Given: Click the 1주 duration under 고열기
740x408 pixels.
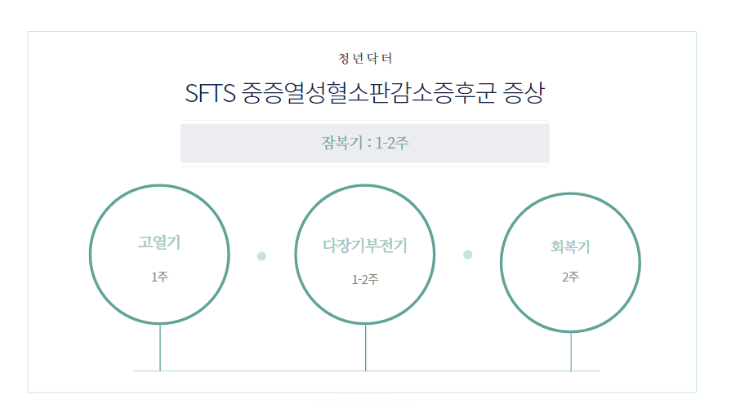Looking at the screenshot, I should pyautogui.click(x=159, y=277).
